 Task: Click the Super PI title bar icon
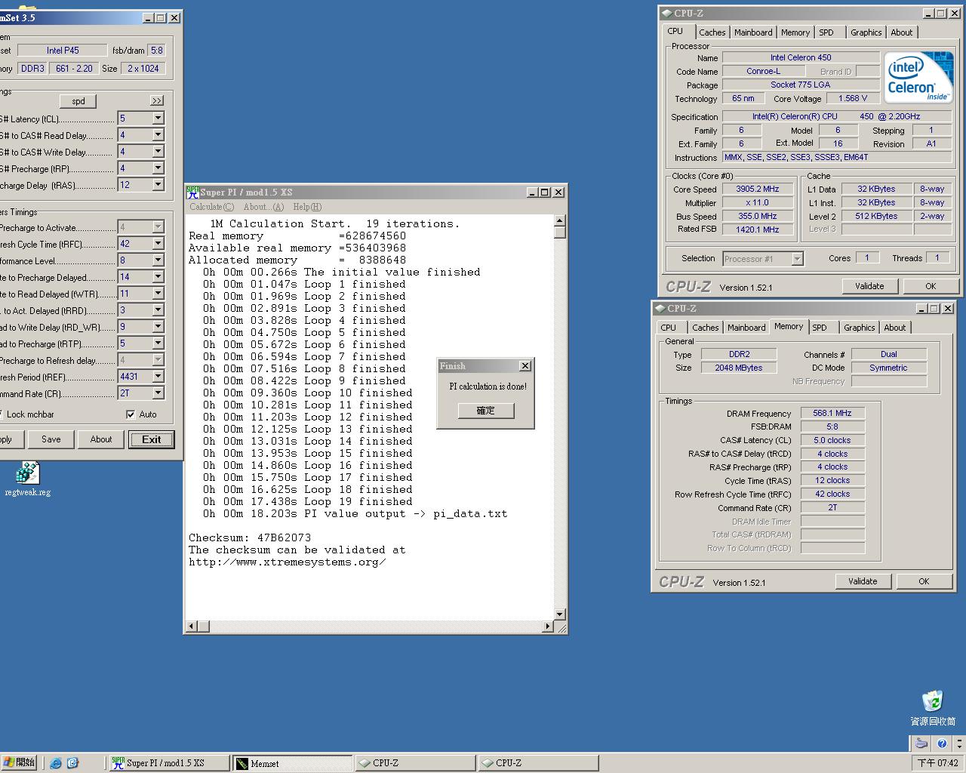click(192, 192)
